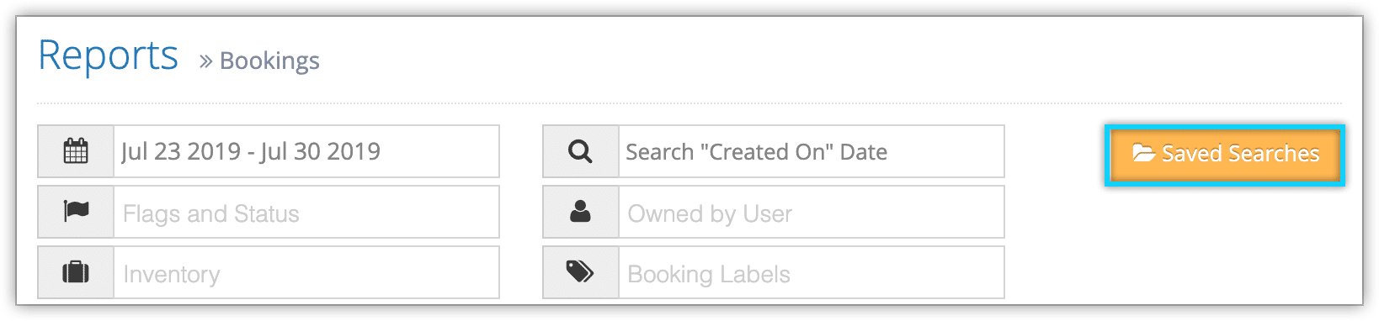Choose the Search "Created On" Date option field

click(812, 151)
